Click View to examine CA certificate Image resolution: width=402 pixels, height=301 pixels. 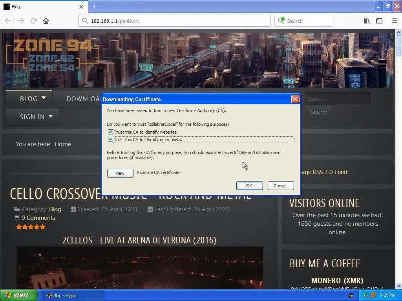pyautogui.click(x=120, y=173)
